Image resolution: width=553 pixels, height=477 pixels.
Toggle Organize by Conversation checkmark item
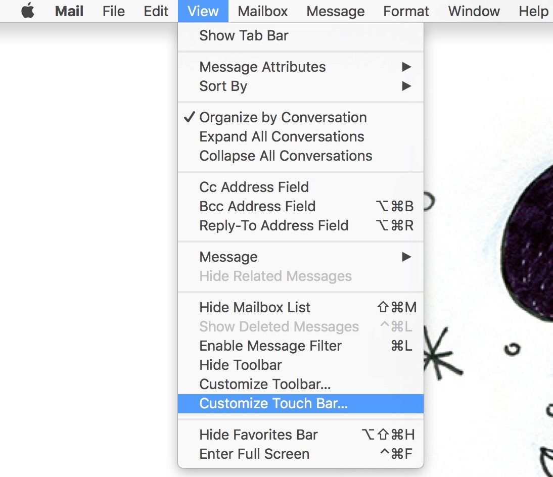[283, 117]
